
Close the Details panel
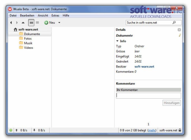(179, 30)
